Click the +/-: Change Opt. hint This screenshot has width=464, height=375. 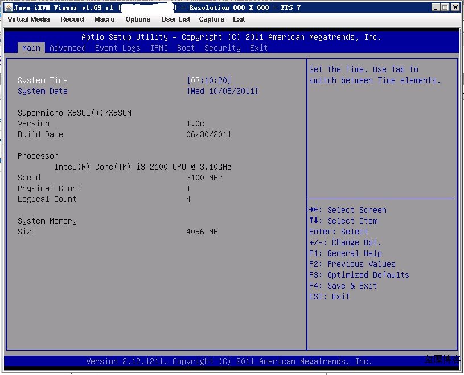pos(346,242)
